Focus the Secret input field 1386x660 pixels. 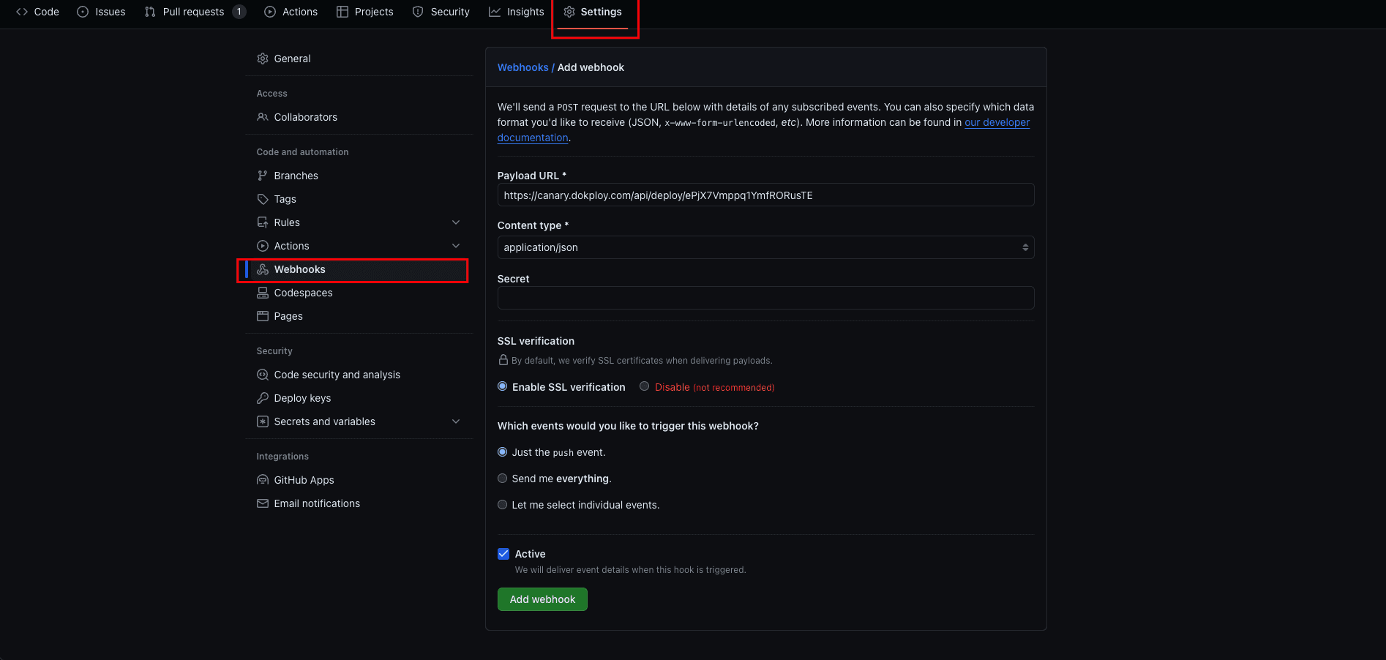click(x=765, y=298)
